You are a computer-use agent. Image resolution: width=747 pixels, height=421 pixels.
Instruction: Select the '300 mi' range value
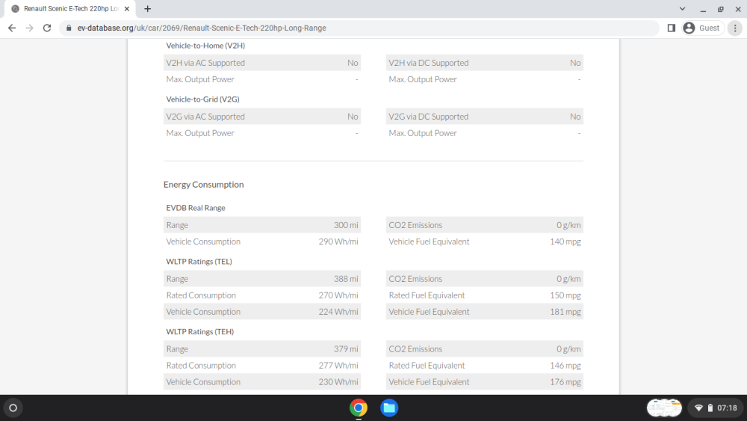[346, 225]
